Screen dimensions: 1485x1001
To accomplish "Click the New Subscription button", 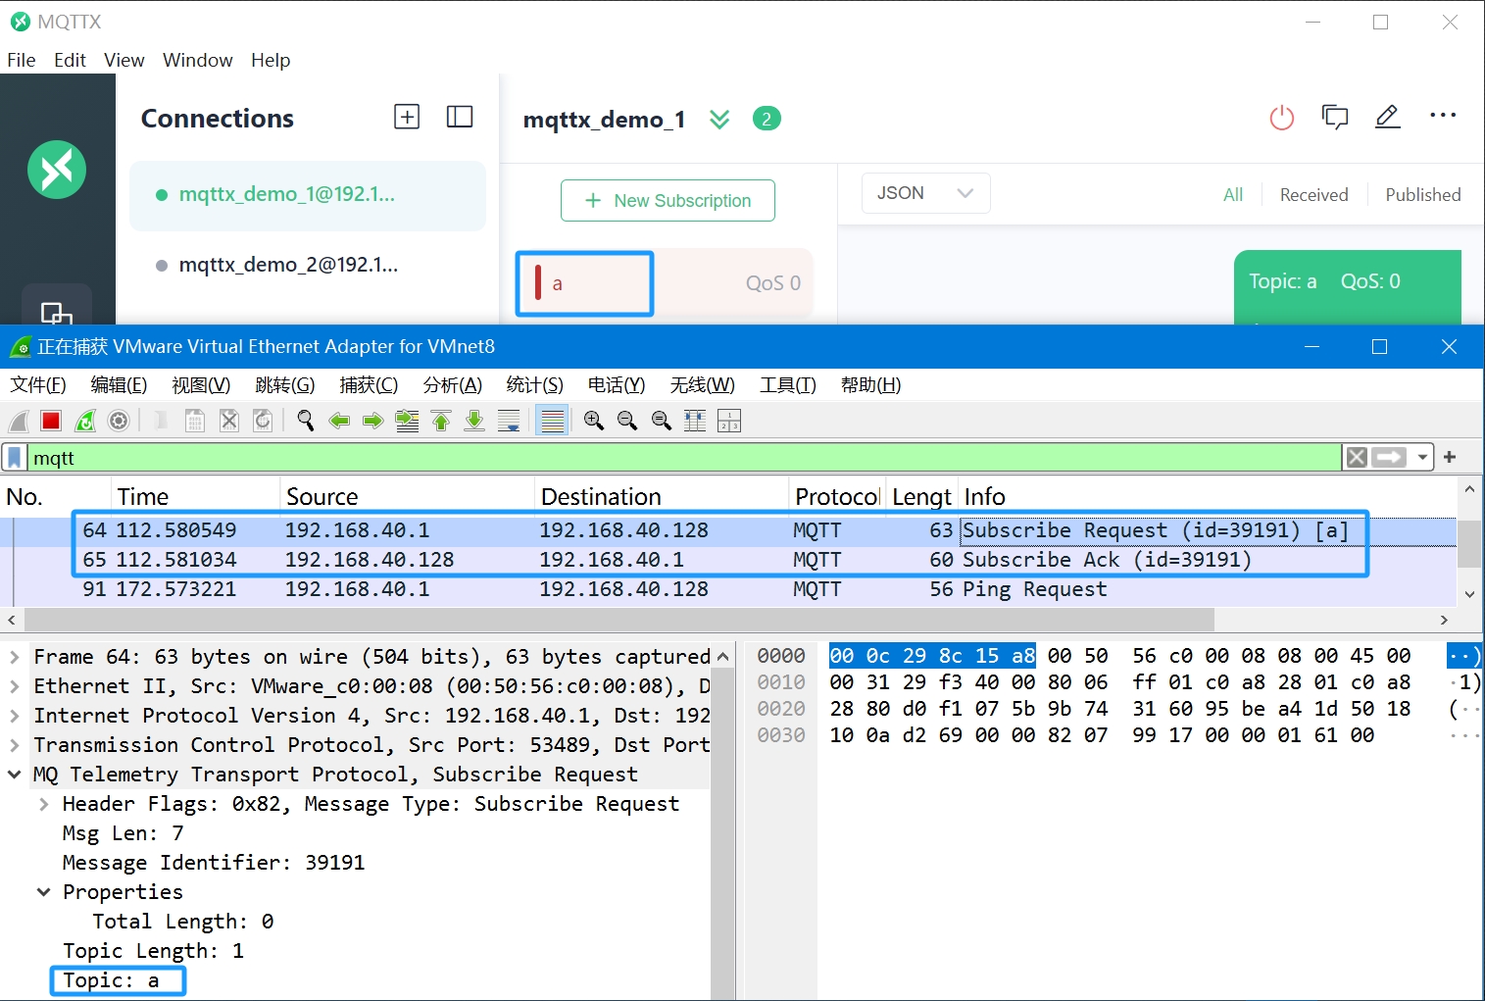I will coord(668,200).
